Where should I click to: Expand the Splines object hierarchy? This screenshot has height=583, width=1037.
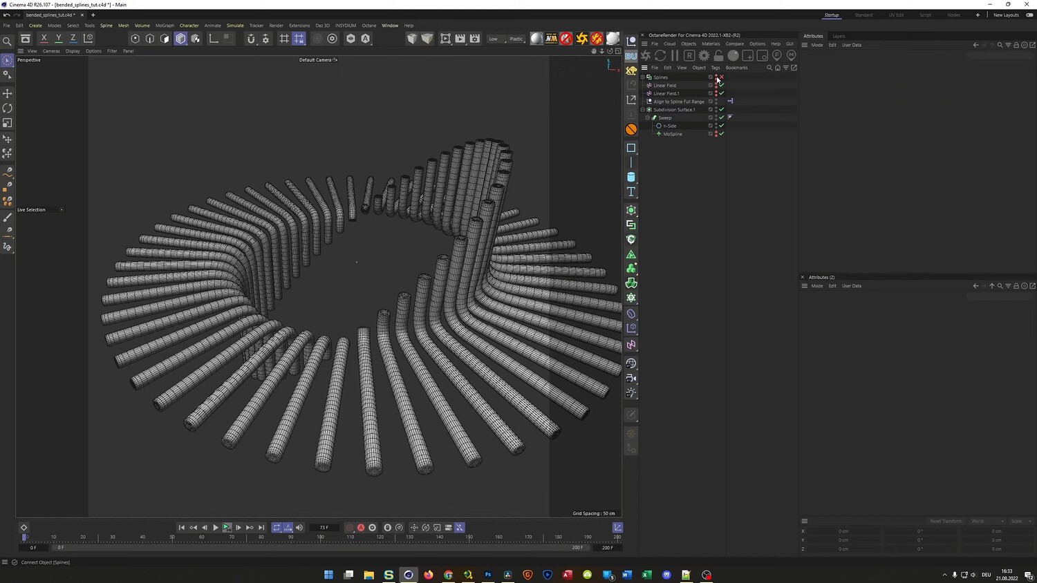coord(643,77)
